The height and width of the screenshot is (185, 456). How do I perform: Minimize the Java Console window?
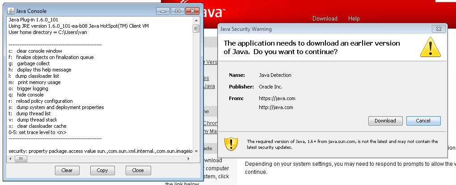[x=164, y=11]
